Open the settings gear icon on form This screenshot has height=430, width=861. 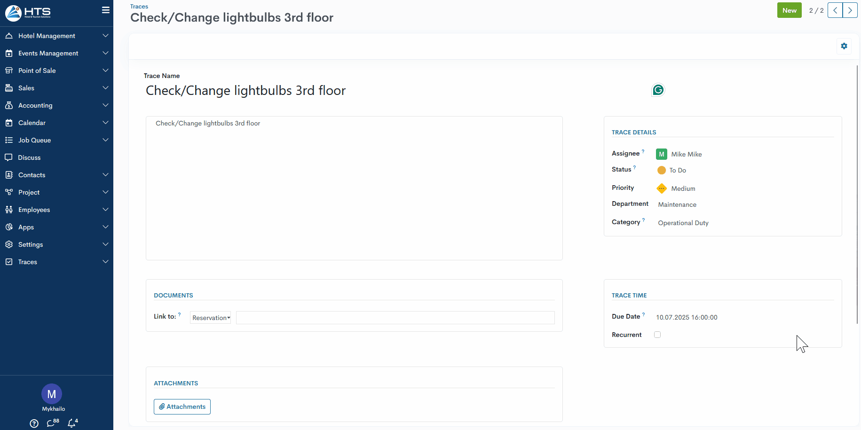(x=844, y=46)
